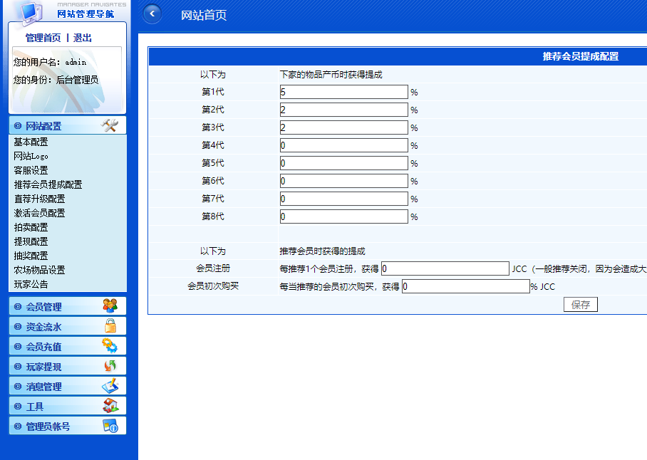The width and height of the screenshot is (647, 460).
Task: Click the notepad icon for 消息管理
Action: coord(110,386)
